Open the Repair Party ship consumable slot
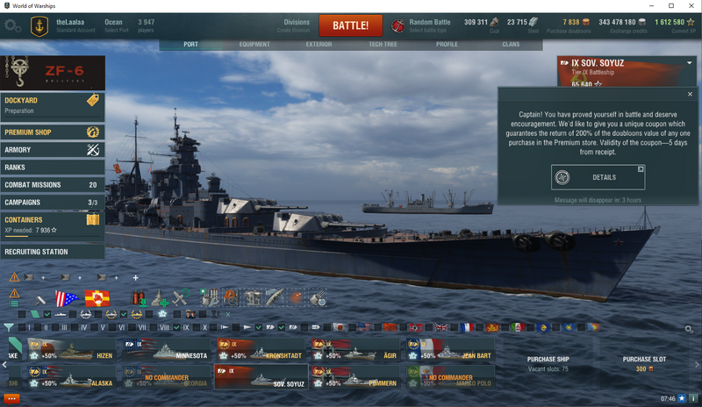The width and height of the screenshot is (702, 407). coord(160,297)
